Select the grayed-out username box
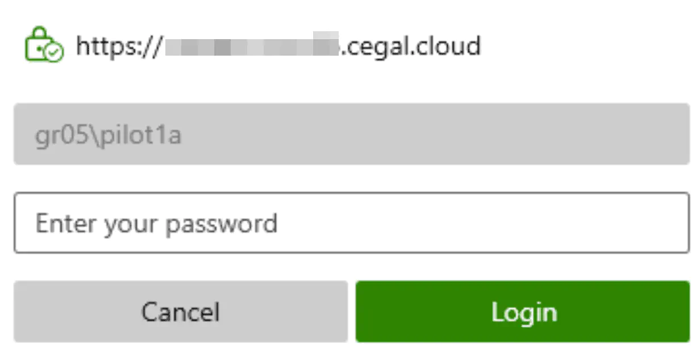This screenshot has width=699, height=352. tap(351, 135)
